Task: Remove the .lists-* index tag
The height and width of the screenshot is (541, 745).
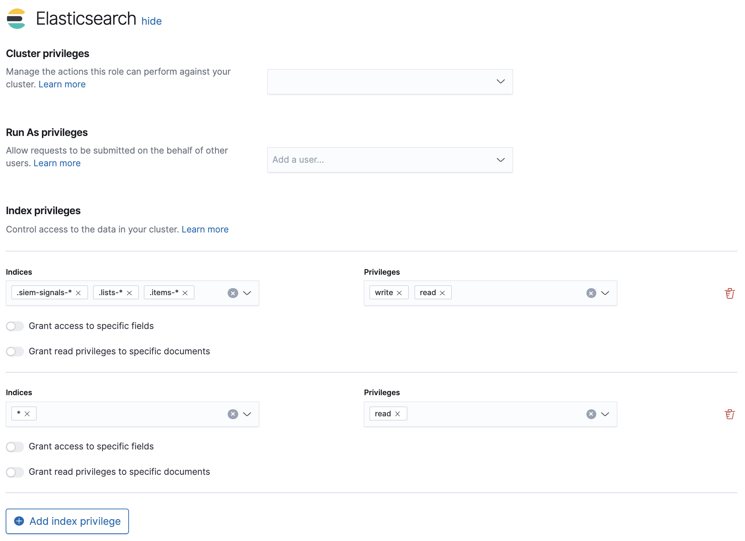Action: [129, 293]
